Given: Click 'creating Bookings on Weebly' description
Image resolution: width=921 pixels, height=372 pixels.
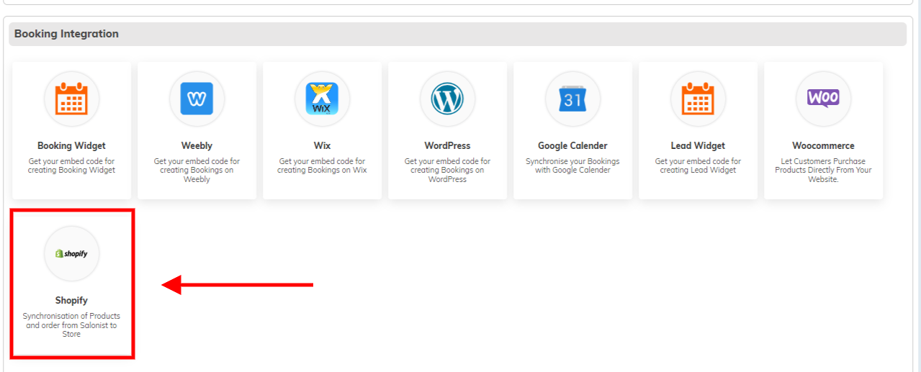Looking at the screenshot, I should pos(197,171).
